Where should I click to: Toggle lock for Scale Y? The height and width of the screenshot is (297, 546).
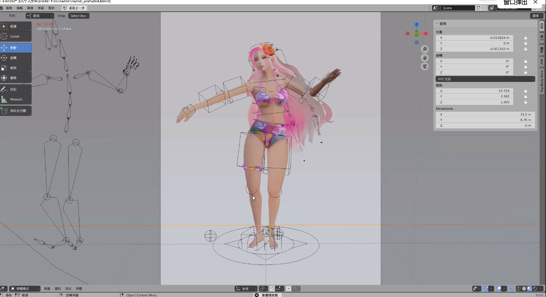pyautogui.click(x=525, y=97)
